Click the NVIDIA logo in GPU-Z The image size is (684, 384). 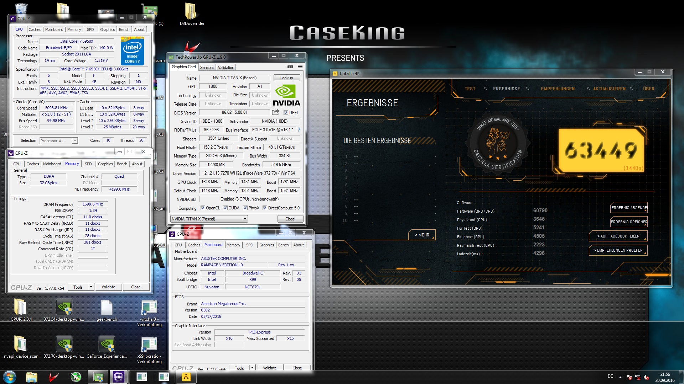tap(287, 95)
